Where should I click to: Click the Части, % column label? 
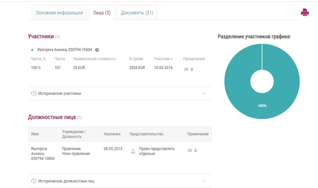pyautogui.click(x=38, y=59)
